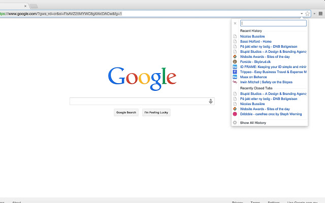325x203 pixels.
Task: Bookmark this page with the star icon
Action: [x=307, y=14]
